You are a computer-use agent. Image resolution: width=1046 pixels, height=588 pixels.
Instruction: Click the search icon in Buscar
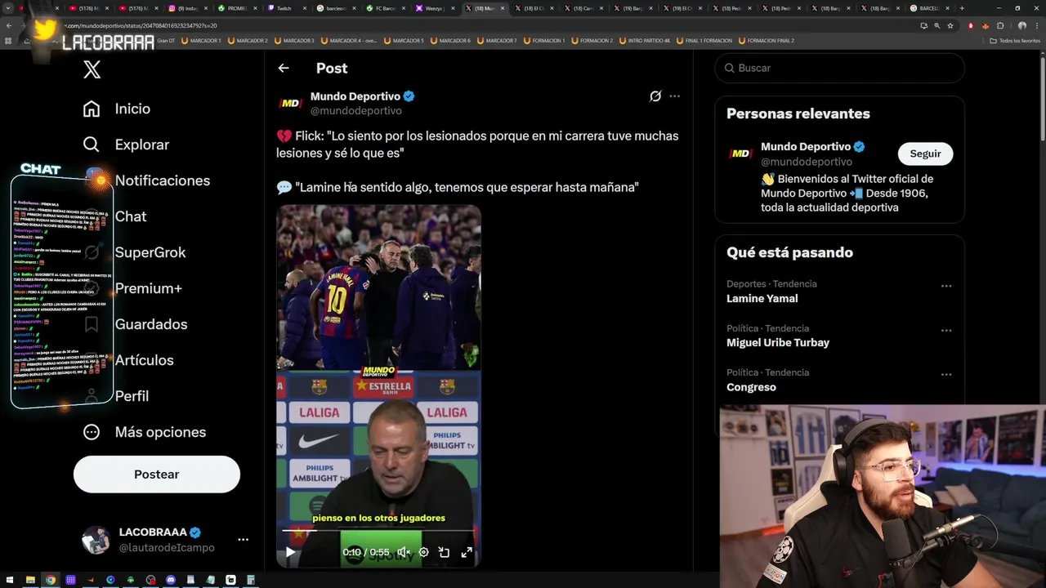(x=729, y=68)
